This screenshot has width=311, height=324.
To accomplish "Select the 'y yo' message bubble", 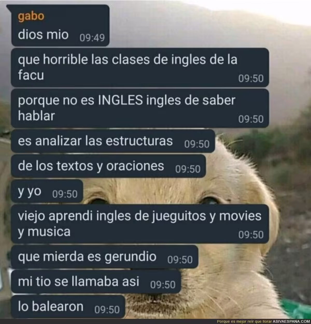I will 47,191.
